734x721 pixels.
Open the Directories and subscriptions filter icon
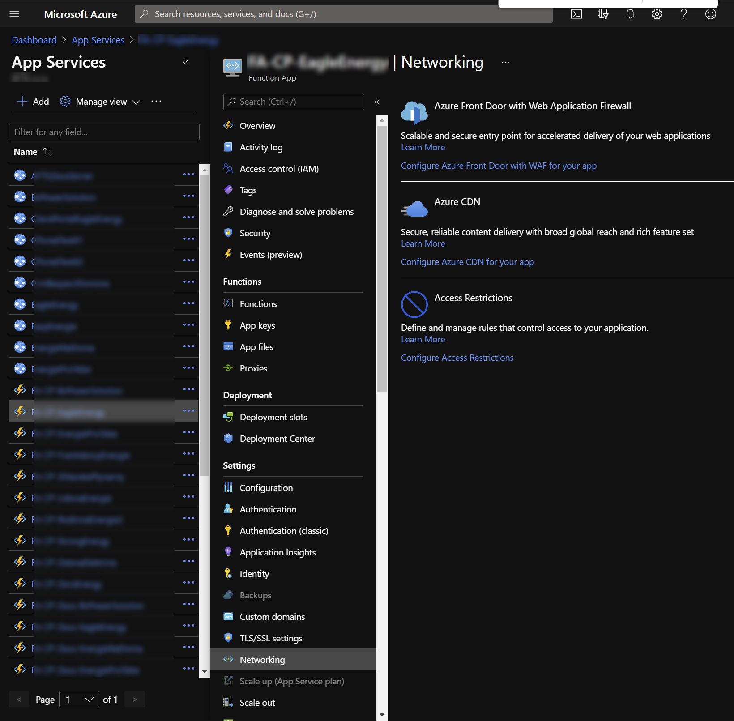[x=603, y=14]
